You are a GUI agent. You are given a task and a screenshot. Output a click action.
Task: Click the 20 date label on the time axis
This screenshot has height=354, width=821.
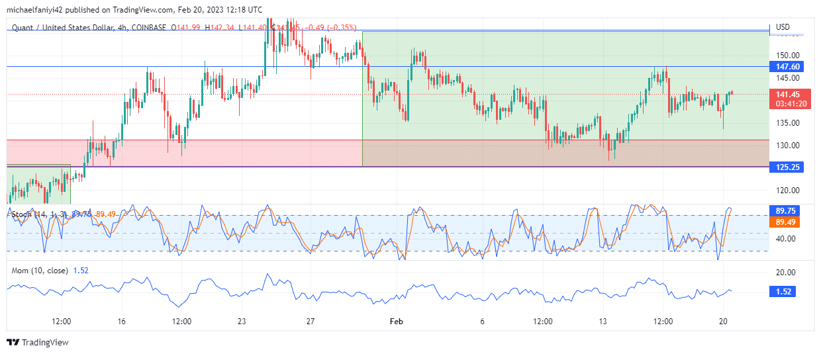pos(723,322)
